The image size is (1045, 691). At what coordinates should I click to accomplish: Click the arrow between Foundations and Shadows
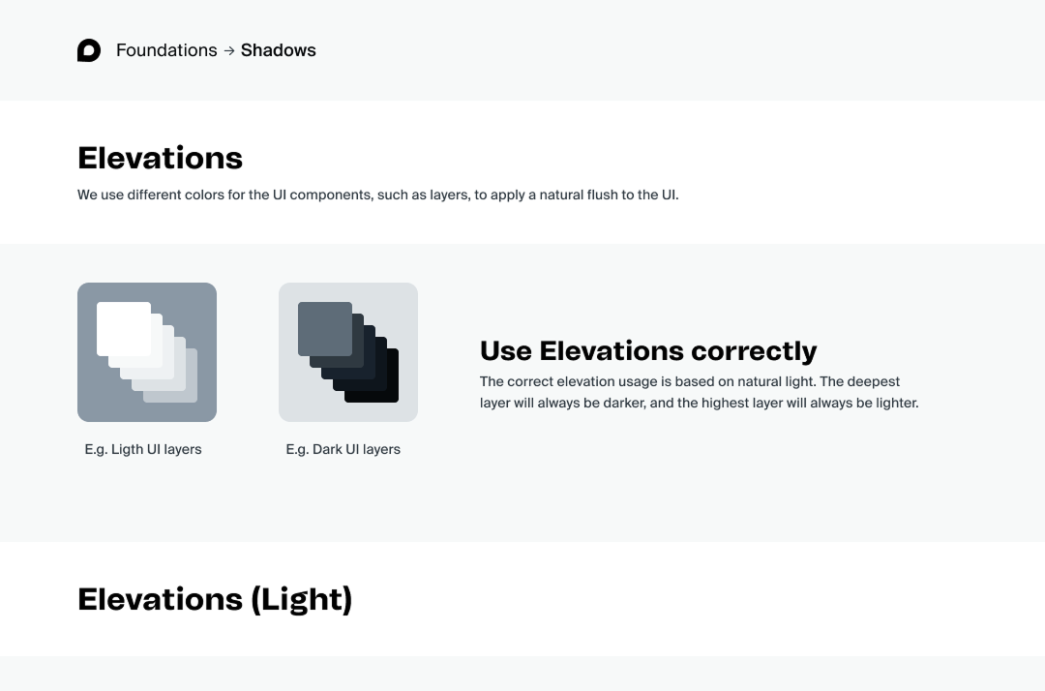(229, 50)
